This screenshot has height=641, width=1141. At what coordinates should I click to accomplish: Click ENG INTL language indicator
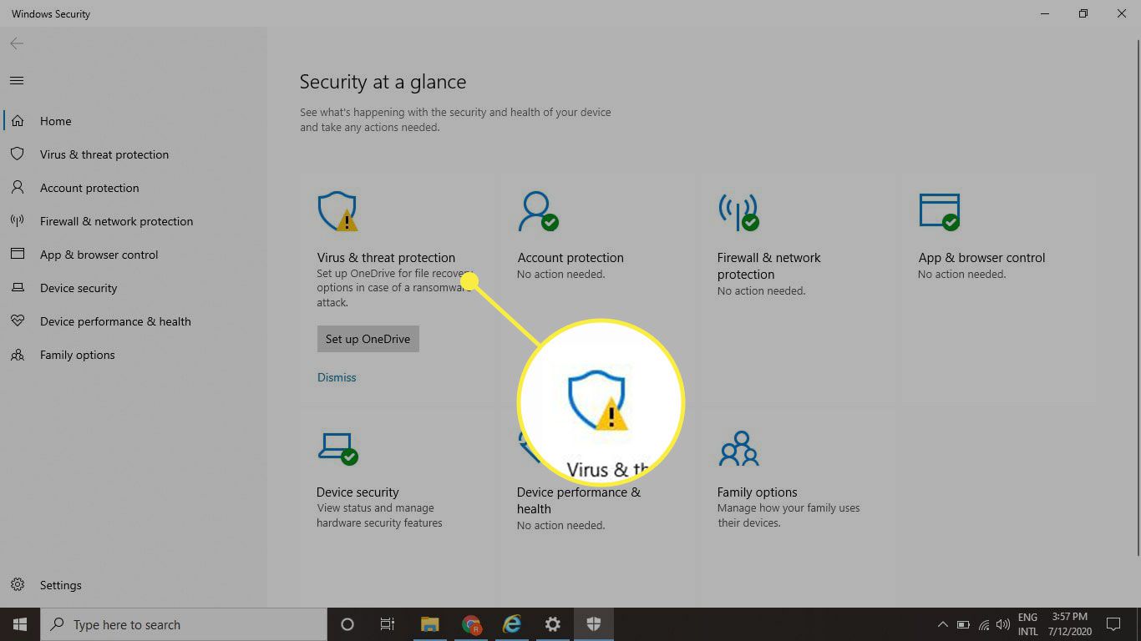click(1027, 624)
